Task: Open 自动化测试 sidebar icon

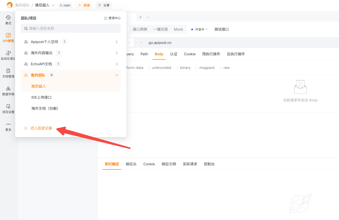Action: [8, 53]
